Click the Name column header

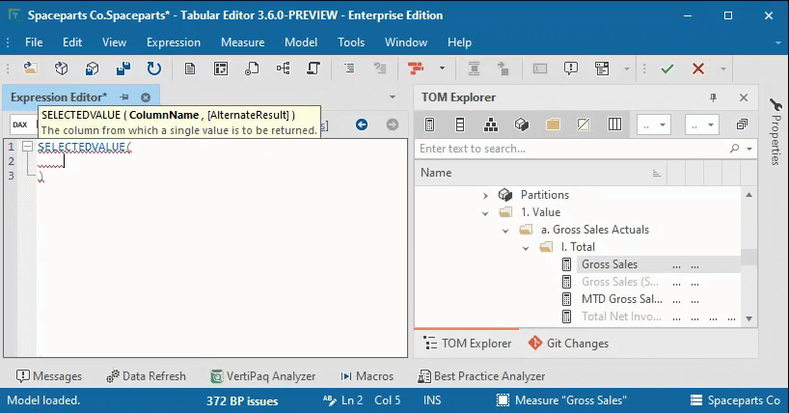click(541, 173)
